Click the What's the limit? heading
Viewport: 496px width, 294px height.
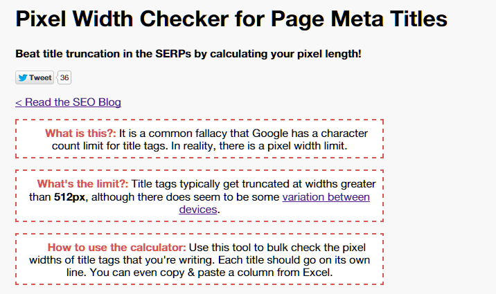(82, 184)
